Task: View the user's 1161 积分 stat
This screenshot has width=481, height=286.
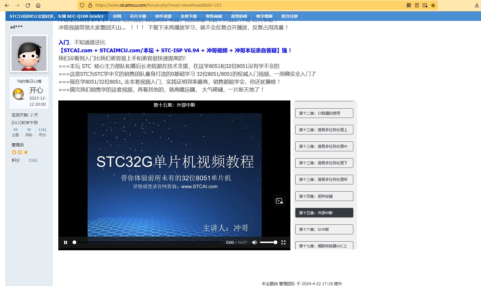Action: [x=42, y=132]
